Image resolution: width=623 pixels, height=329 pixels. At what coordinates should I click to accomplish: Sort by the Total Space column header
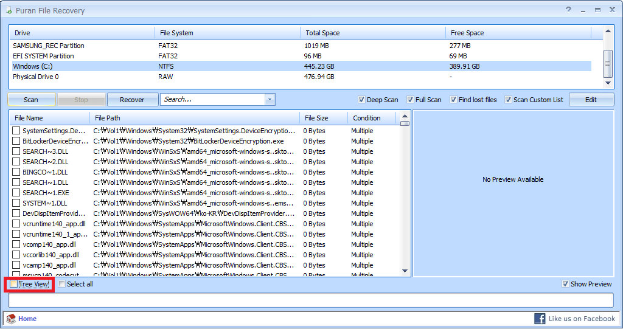point(373,33)
